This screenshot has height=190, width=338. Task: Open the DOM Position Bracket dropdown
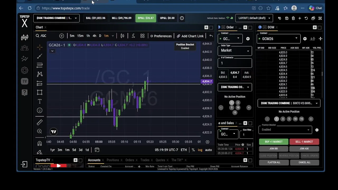click(285, 130)
